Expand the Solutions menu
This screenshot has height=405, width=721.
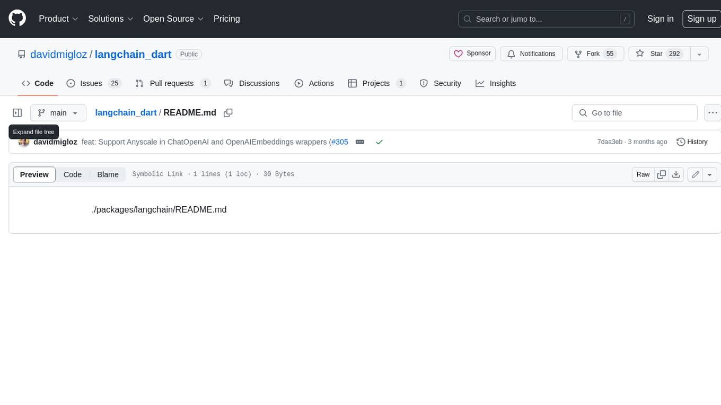(110, 19)
